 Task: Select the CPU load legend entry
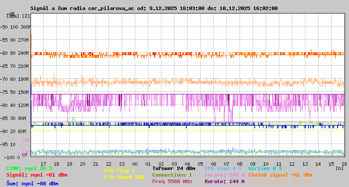click(223, 168)
